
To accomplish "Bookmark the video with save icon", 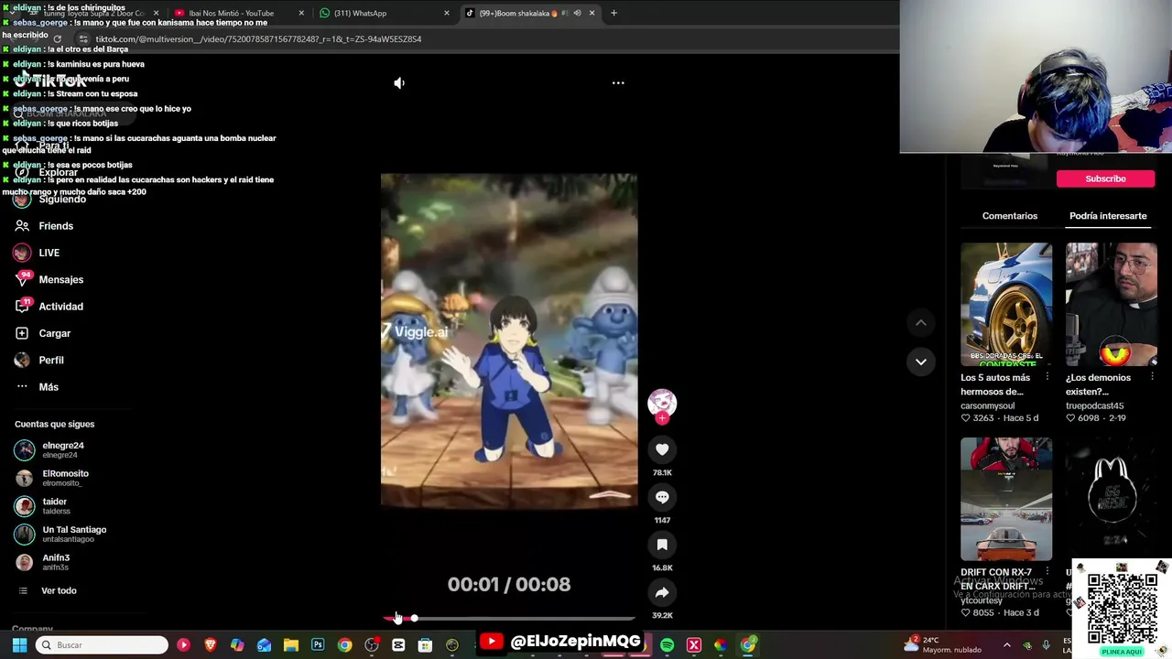I will tap(662, 545).
